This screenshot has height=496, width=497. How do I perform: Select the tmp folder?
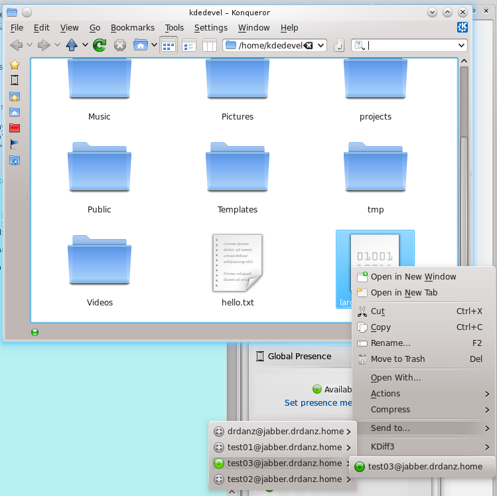[x=376, y=178]
